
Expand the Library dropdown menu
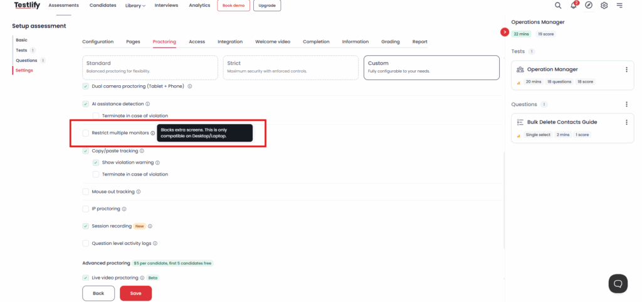pos(135,6)
